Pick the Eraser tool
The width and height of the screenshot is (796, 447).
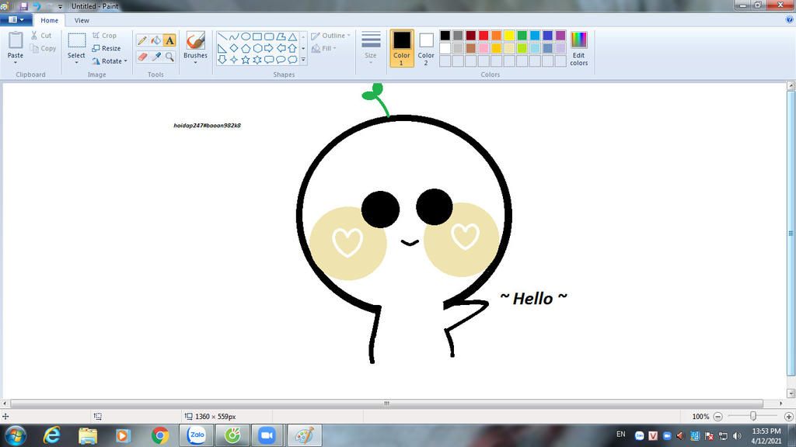pos(142,57)
